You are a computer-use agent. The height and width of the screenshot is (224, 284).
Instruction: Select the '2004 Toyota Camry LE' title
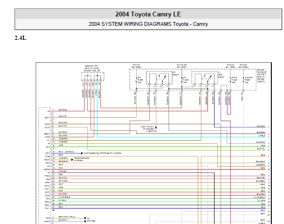(x=148, y=14)
